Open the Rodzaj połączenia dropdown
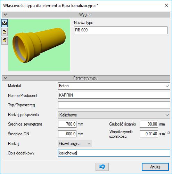Viewport: 172px width, 174px height. click(114, 115)
